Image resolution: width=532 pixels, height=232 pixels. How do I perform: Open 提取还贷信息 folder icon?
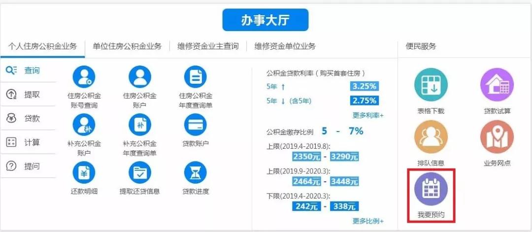(x=139, y=172)
